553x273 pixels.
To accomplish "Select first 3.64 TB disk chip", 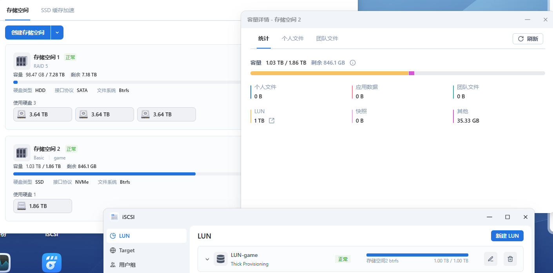I will [x=43, y=114].
